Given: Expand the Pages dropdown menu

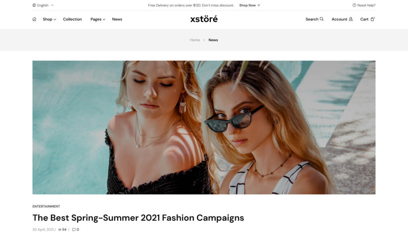Looking at the screenshot, I should (x=98, y=19).
